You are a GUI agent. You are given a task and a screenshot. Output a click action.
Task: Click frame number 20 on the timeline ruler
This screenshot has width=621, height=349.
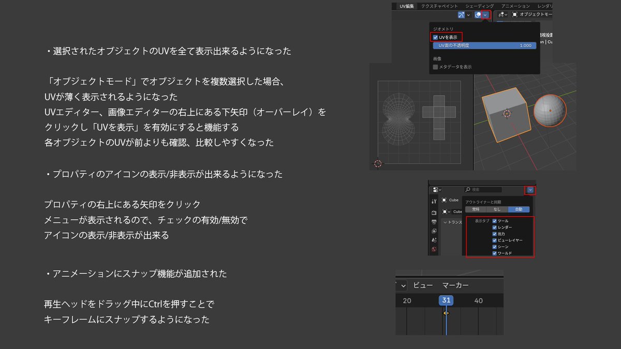click(407, 301)
